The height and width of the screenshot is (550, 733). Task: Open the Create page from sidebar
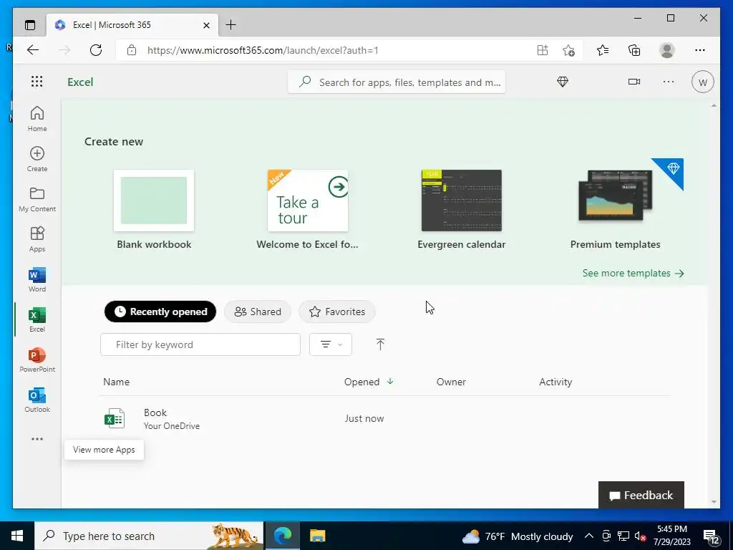click(x=37, y=159)
